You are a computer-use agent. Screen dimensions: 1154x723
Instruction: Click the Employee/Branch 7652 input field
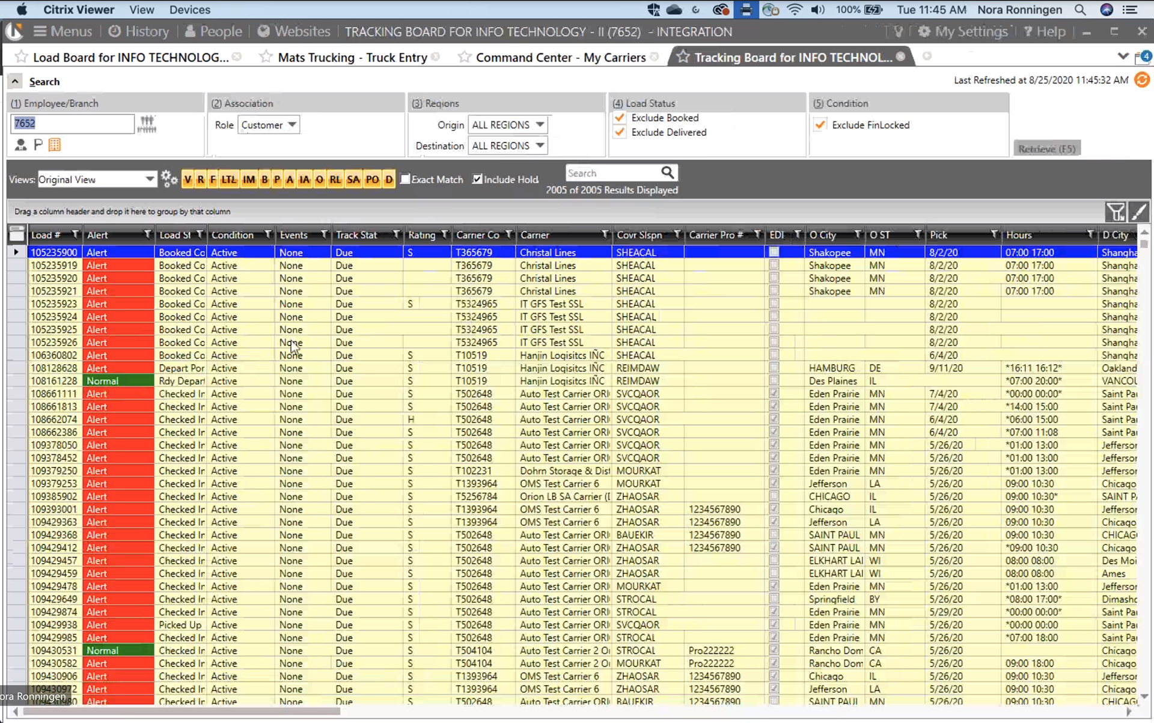click(72, 123)
